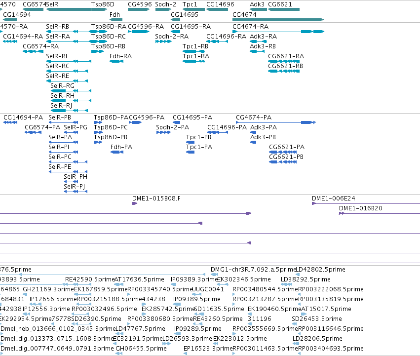Select EST LD42802.5prime label
Viewport: 420px width, 356px height.
coord(320,270)
